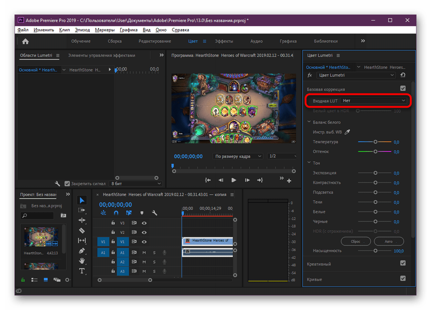
Task: Disable the Креативный section checkbox
Action: [403, 263]
